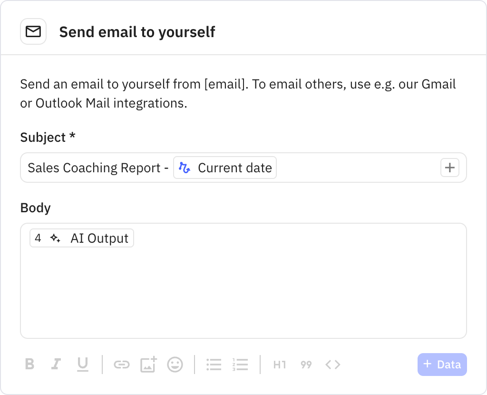Select the Current date token in the Subject
487x395 pixels.
pyautogui.click(x=224, y=168)
